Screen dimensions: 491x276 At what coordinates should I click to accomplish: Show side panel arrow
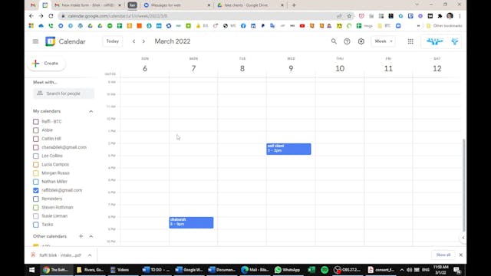click(463, 238)
